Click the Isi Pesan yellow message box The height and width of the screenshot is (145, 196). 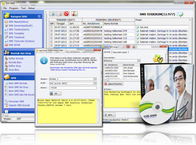(x=122, y=99)
